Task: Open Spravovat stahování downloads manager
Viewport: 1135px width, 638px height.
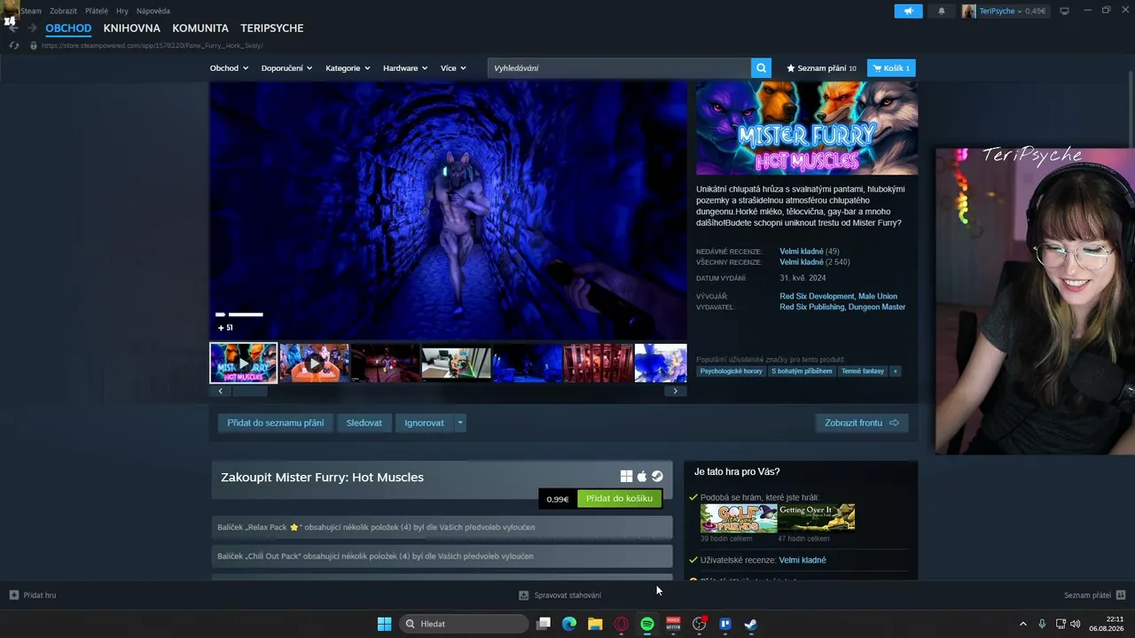Action: [x=560, y=595]
